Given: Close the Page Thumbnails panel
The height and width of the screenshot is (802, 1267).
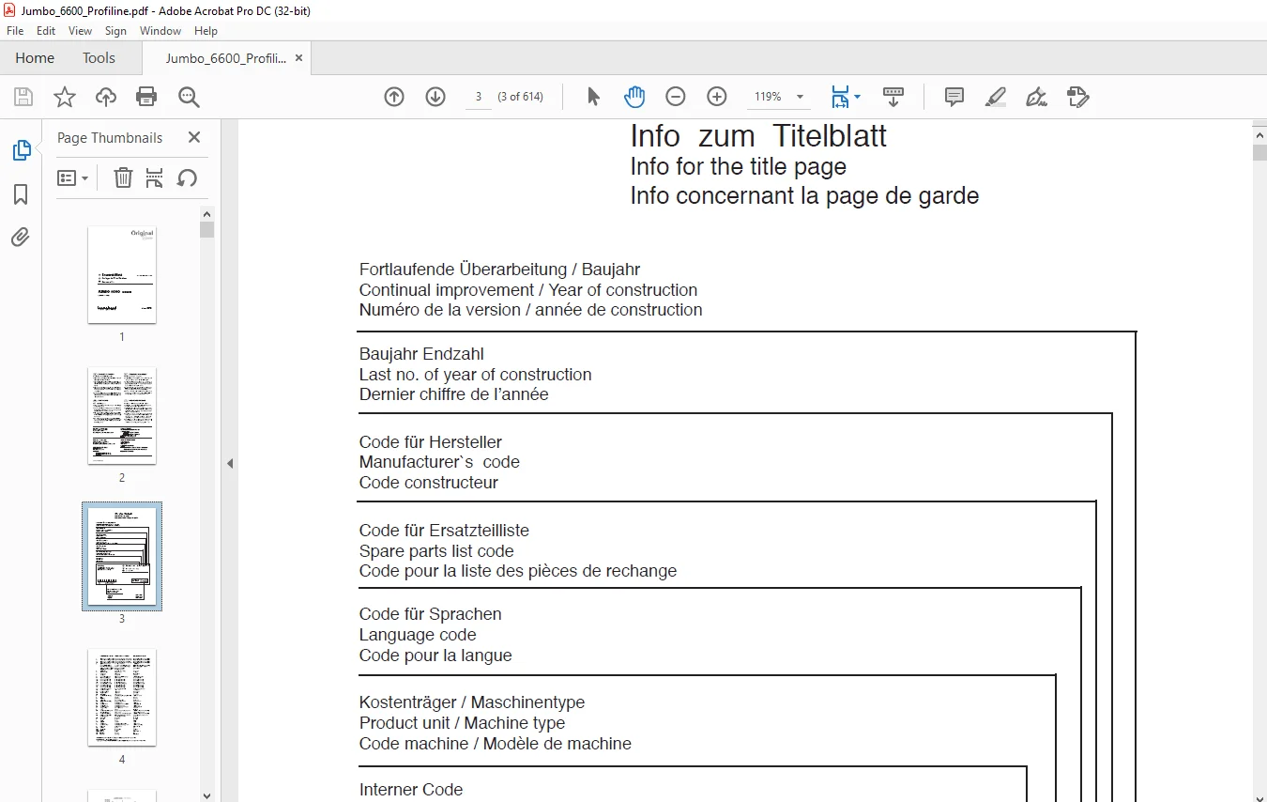Looking at the screenshot, I should [194, 137].
